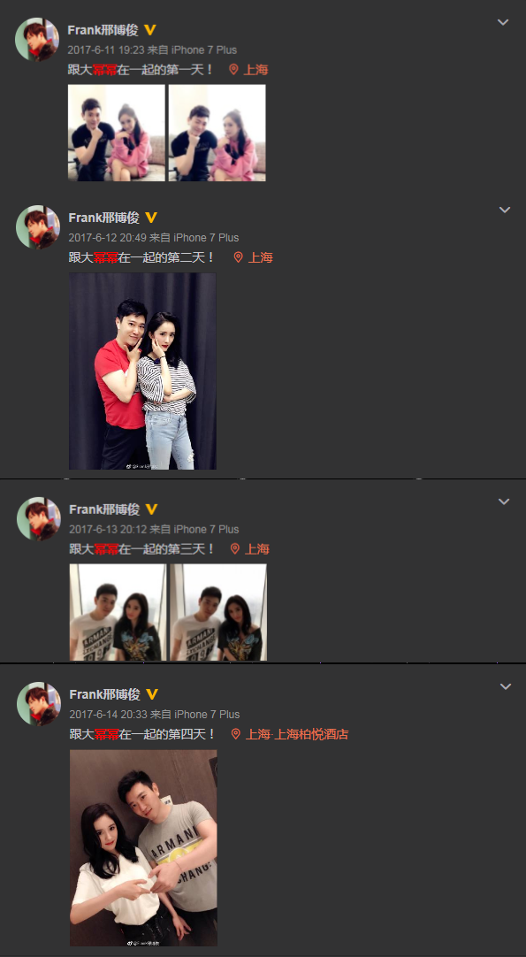Expand the chevron menu on the 2017-6-14 post

(x=506, y=686)
